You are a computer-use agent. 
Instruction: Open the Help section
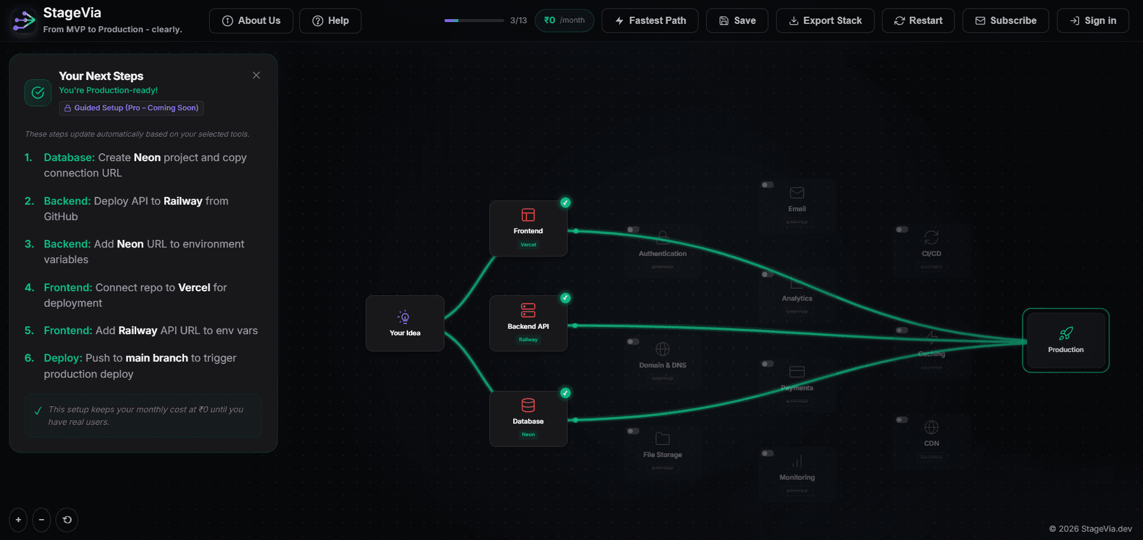point(330,20)
